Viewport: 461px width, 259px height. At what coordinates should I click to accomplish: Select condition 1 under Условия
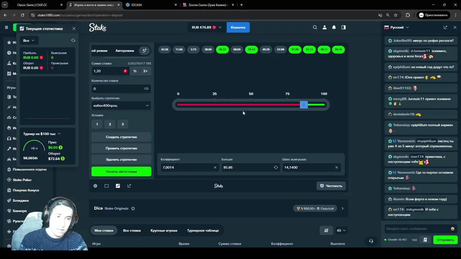tap(97, 124)
